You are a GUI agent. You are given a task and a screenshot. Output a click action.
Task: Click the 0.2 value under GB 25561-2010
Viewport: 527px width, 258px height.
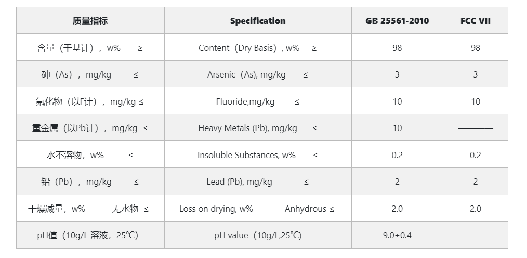coord(397,155)
